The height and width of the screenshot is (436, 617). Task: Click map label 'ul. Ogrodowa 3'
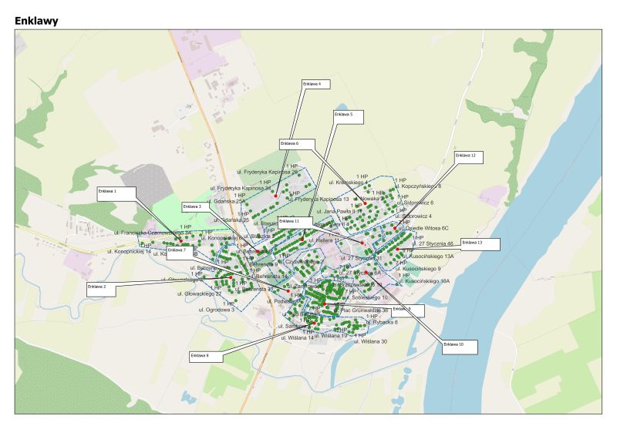[x=217, y=310]
